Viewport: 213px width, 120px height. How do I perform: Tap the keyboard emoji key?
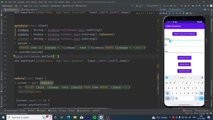click(x=176, y=98)
